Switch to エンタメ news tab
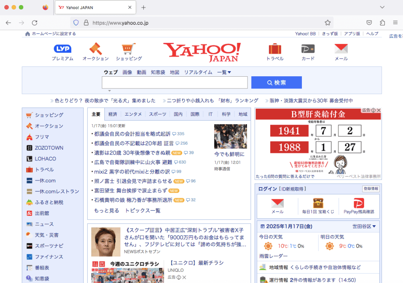Screen dimensions: 403x283 tap(133, 114)
